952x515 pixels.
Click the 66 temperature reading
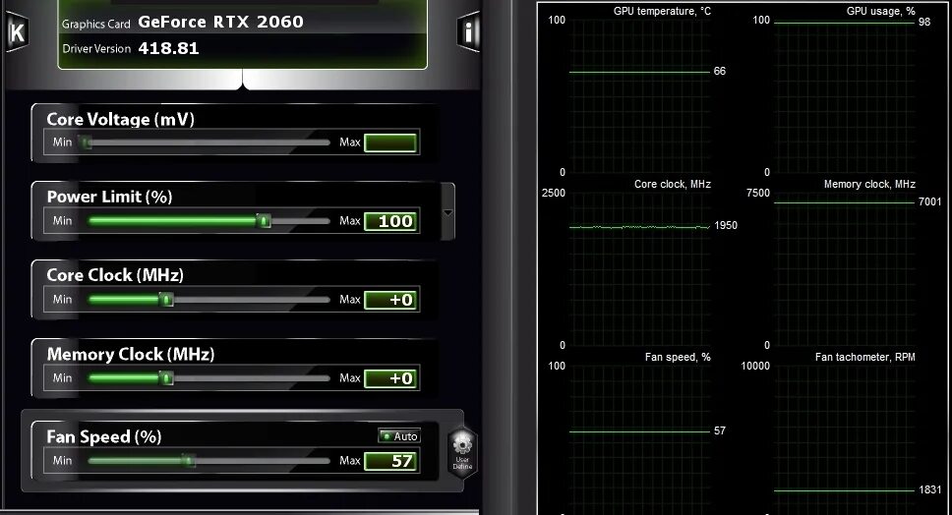coord(720,71)
